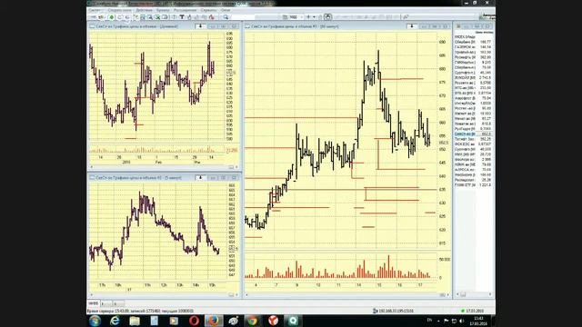Click 60-minute chart horizontal scrollbar
Screen dimensions: 582x327
[x=347, y=294]
